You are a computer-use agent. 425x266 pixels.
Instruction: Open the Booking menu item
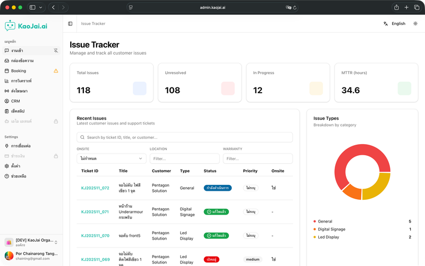coord(19,70)
